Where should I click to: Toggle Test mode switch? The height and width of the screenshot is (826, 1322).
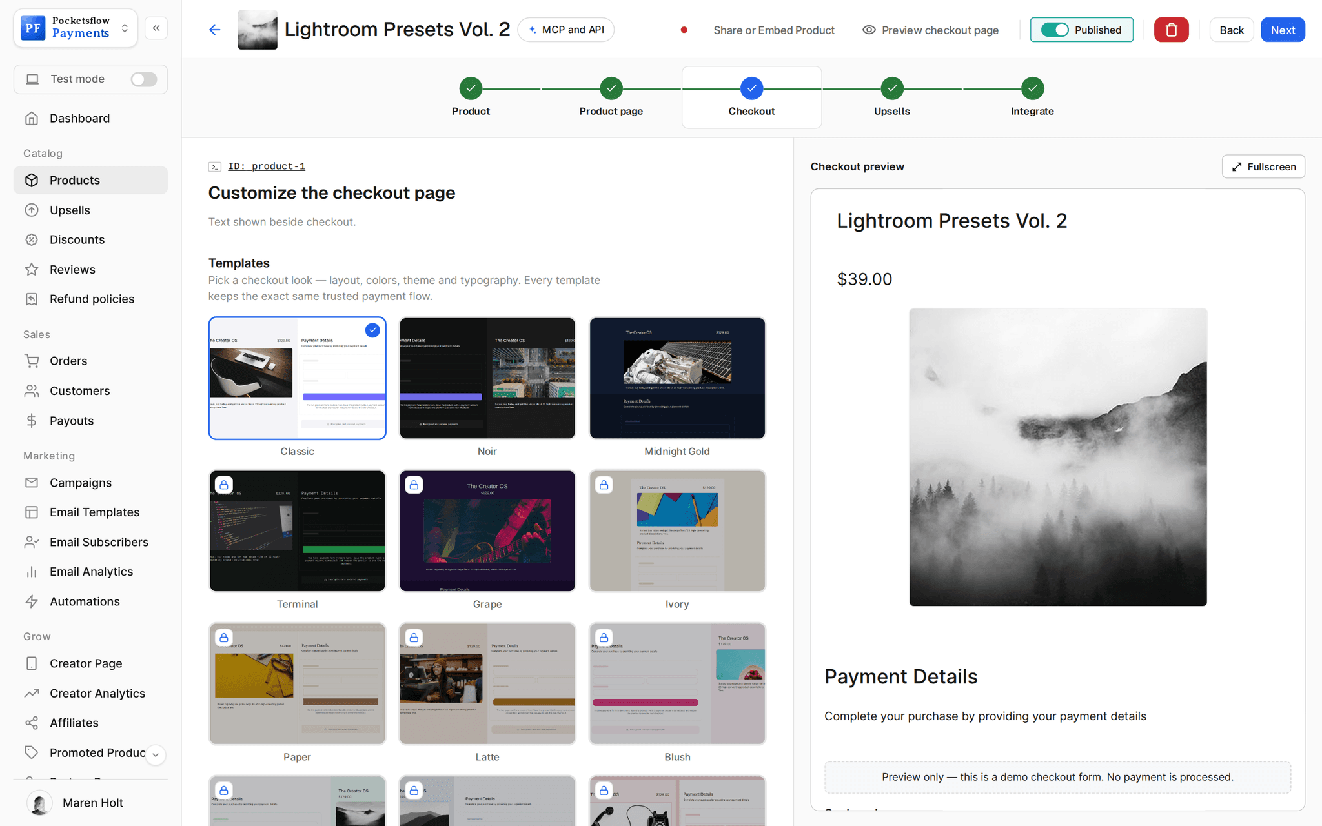click(144, 79)
